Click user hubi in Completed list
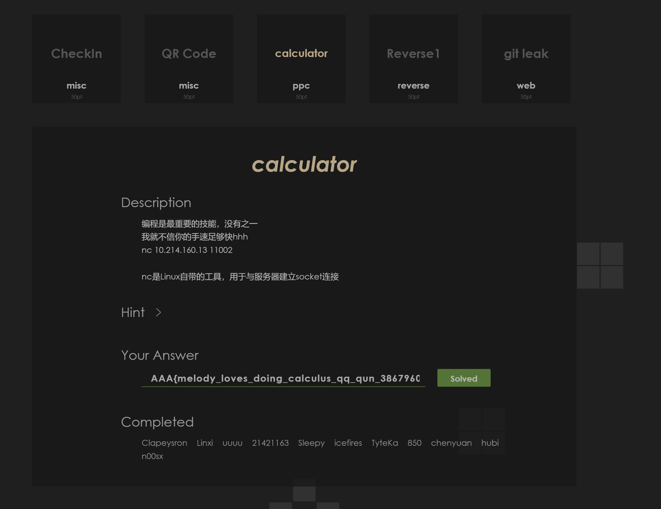Viewport: 661px width, 509px height. (490, 443)
